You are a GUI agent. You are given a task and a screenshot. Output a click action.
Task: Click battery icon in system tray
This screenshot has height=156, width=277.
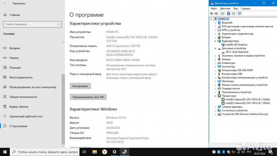[x=234, y=152]
